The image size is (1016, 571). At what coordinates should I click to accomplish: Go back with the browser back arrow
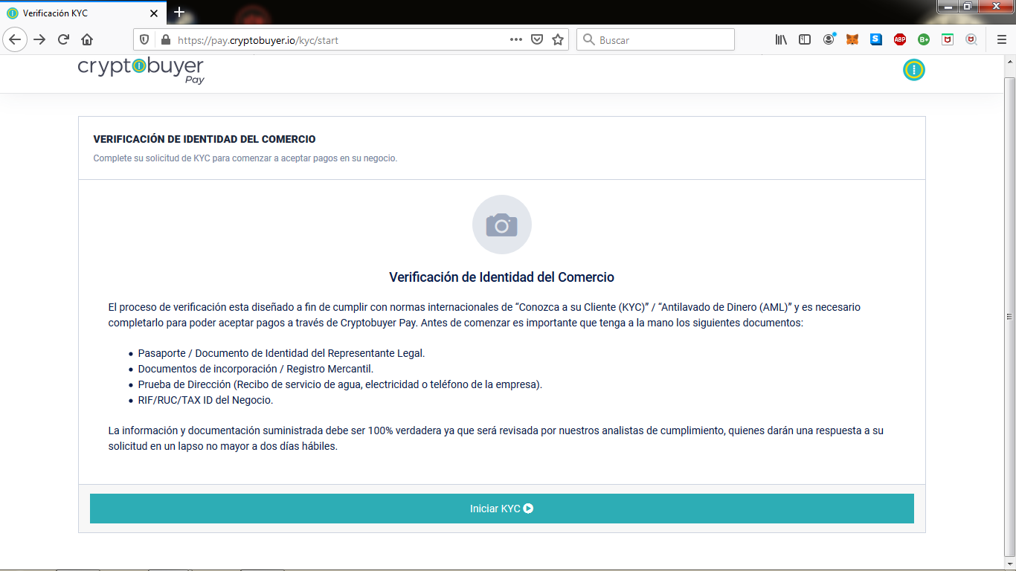[x=15, y=39]
